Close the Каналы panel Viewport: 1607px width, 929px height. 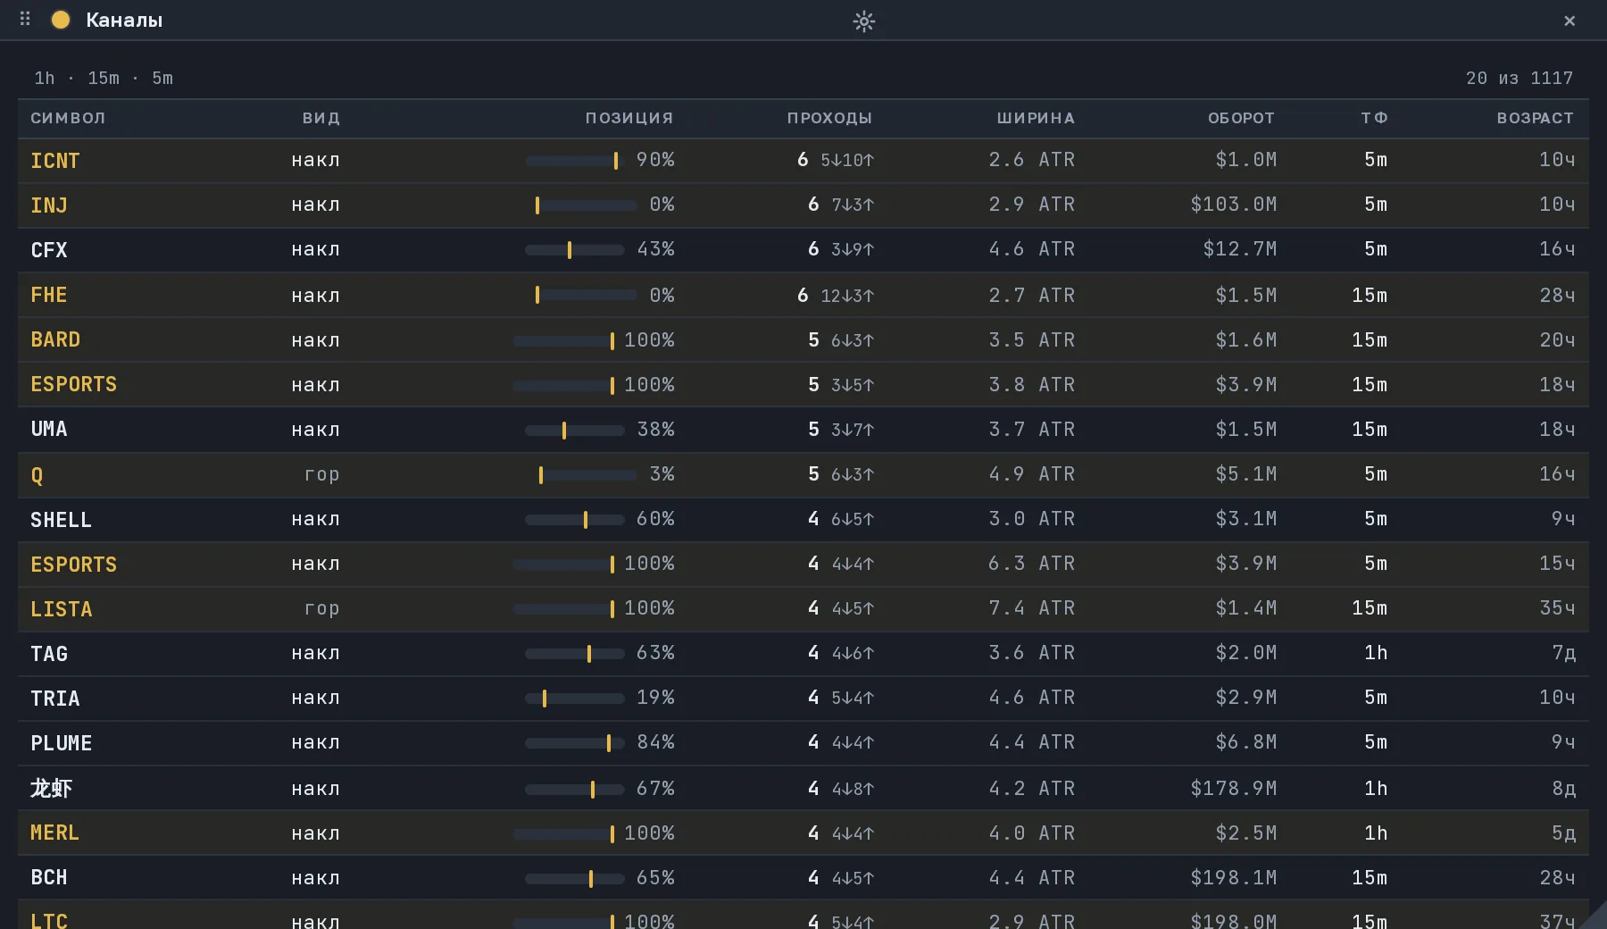(x=1570, y=21)
